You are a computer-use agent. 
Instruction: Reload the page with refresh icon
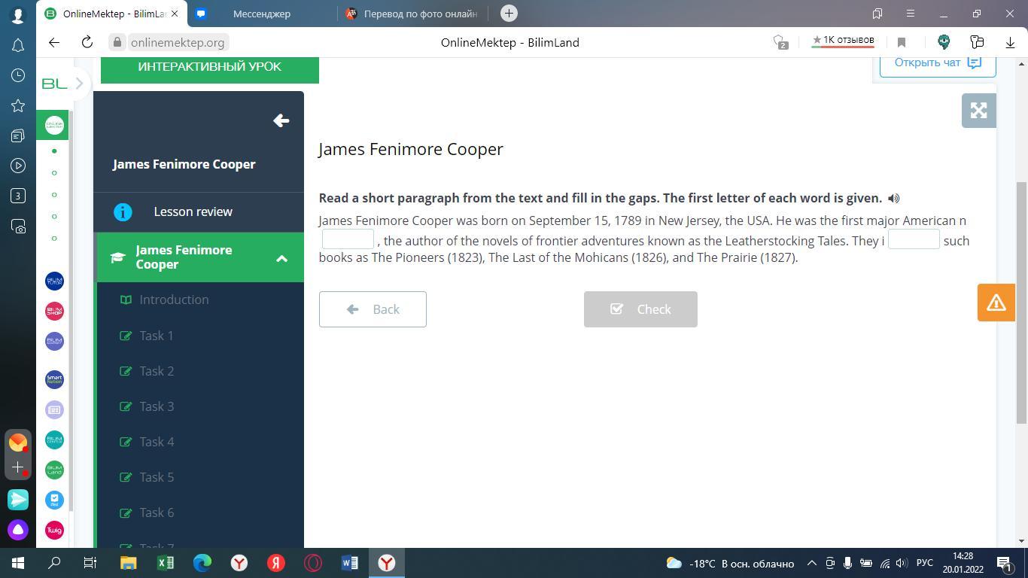(x=87, y=42)
